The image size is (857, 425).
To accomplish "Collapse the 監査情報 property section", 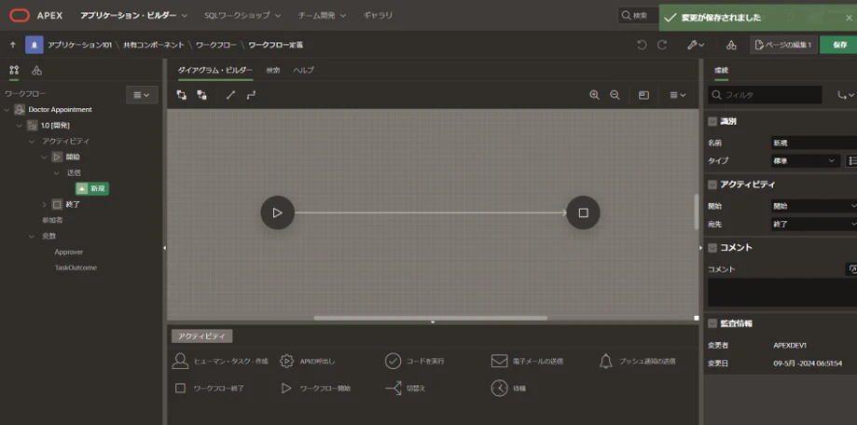I will [x=712, y=323].
